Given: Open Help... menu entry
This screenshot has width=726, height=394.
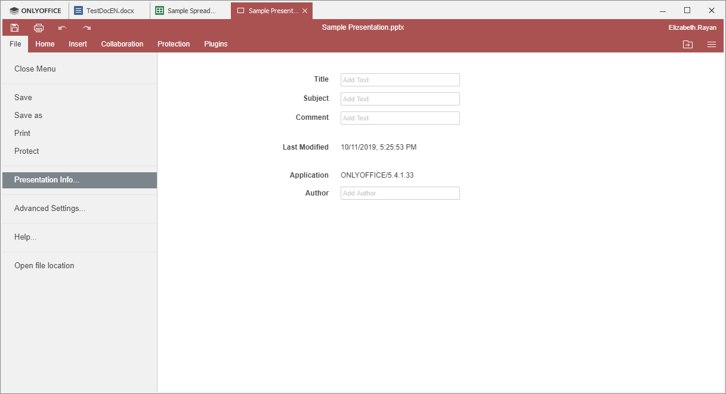Looking at the screenshot, I should click(x=79, y=237).
